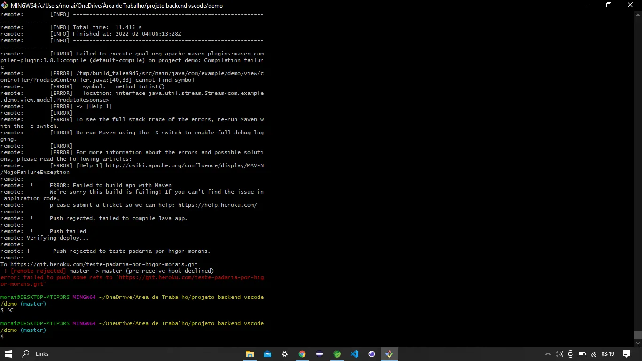Screen dimensions: 642x361
Task: Open the Action Center notifications panel
Action: 626,354
